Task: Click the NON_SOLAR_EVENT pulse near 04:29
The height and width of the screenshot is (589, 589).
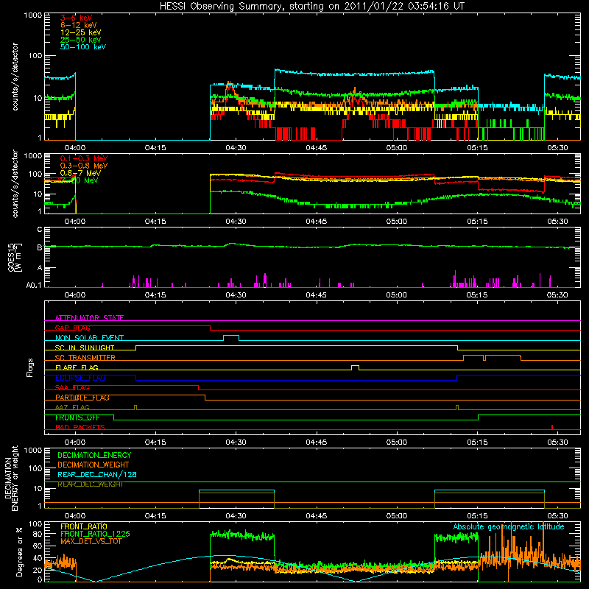Action: coord(231,338)
